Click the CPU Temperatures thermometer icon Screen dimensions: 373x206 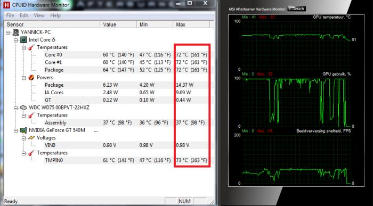click(x=31, y=47)
